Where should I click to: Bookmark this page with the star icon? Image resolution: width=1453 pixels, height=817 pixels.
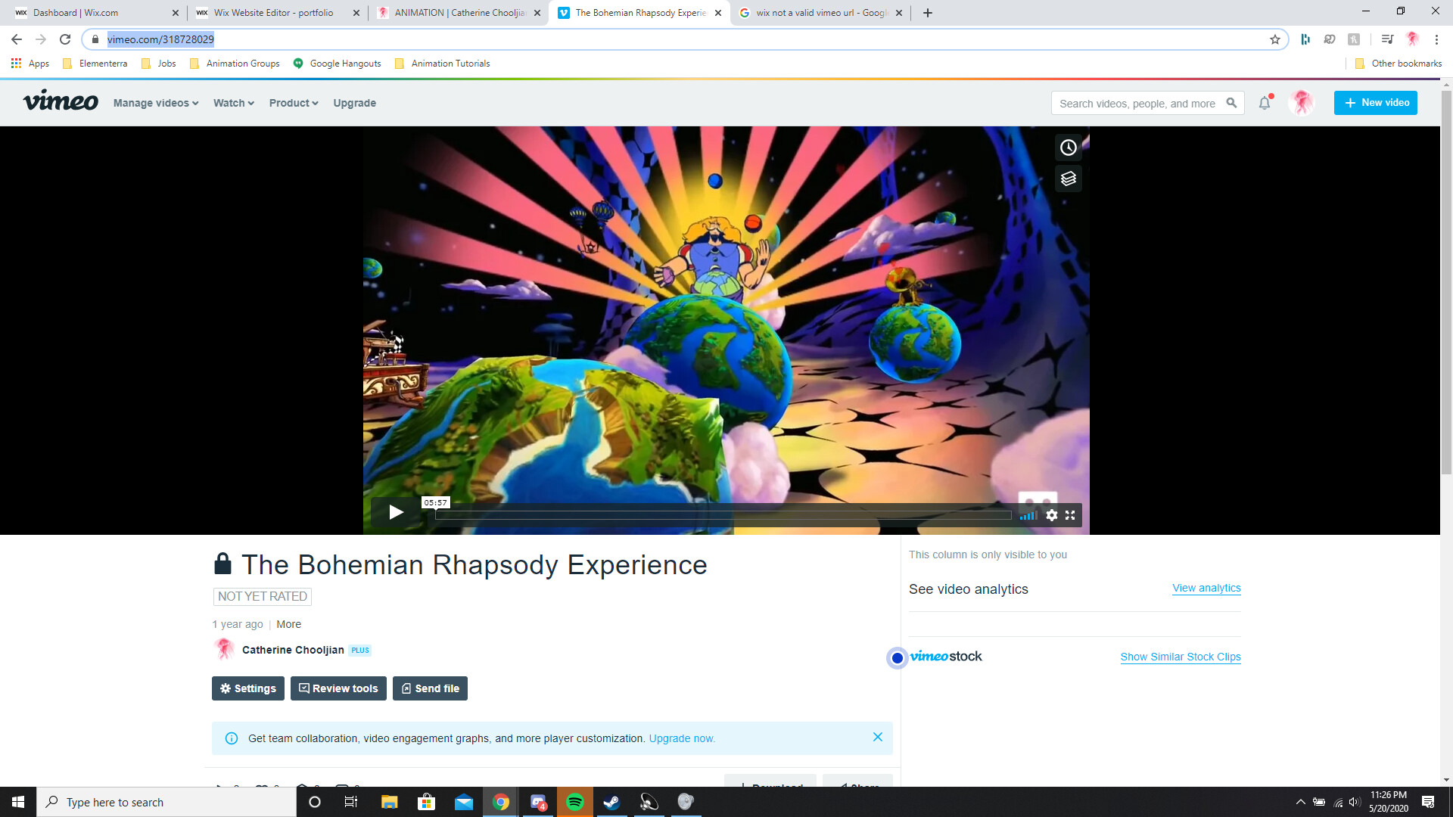[1275, 39]
